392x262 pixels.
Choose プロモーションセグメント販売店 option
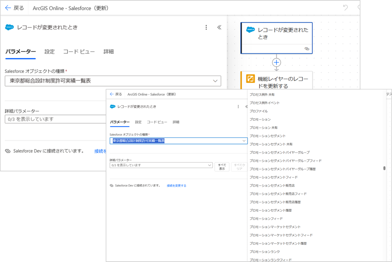(x=272, y=186)
